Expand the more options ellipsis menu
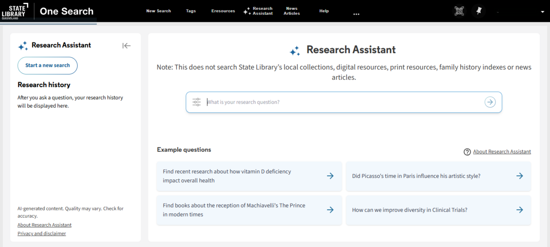The image size is (550, 247). pos(356,14)
